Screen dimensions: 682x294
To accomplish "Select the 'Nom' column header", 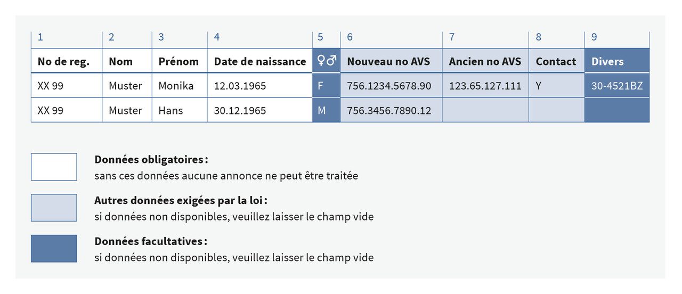I will click(x=121, y=61).
